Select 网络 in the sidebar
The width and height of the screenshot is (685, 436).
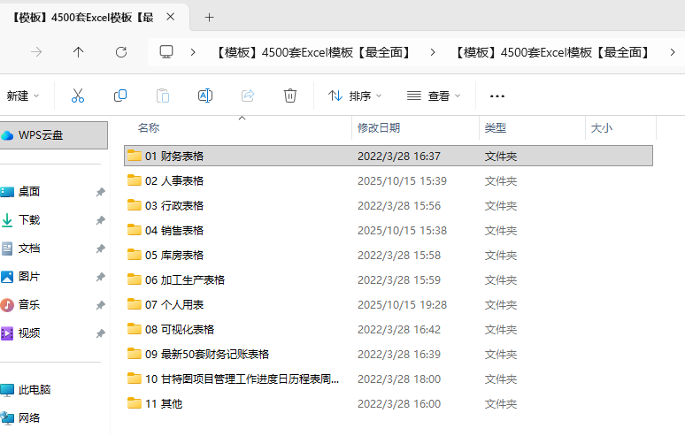click(29, 418)
